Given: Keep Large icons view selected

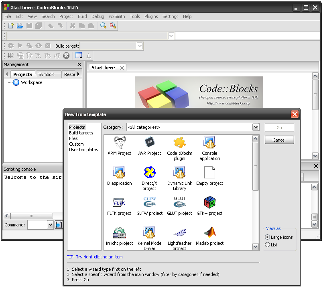Looking at the screenshot, I should pyautogui.click(x=267, y=237).
